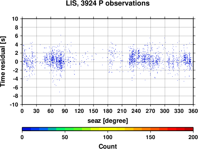This screenshot has height=149, width=198.
Task: Click the y-axis tick label 10
Action: click(x=15, y=19)
